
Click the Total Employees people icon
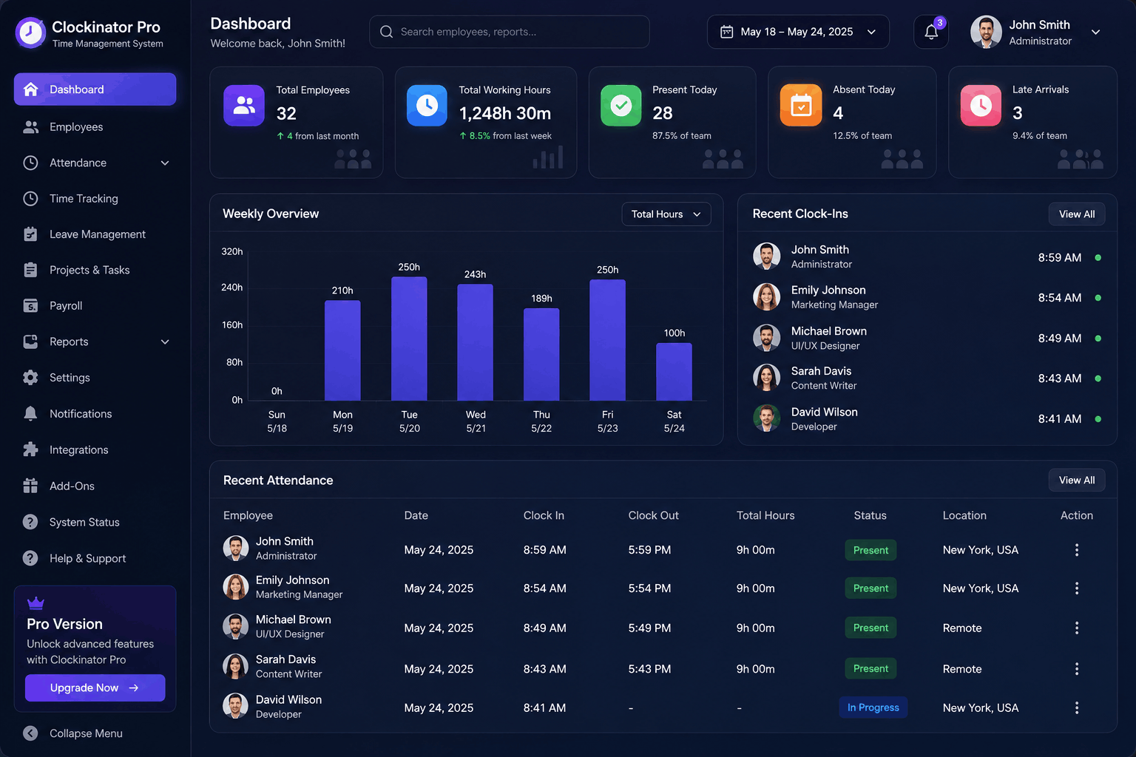click(x=244, y=106)
